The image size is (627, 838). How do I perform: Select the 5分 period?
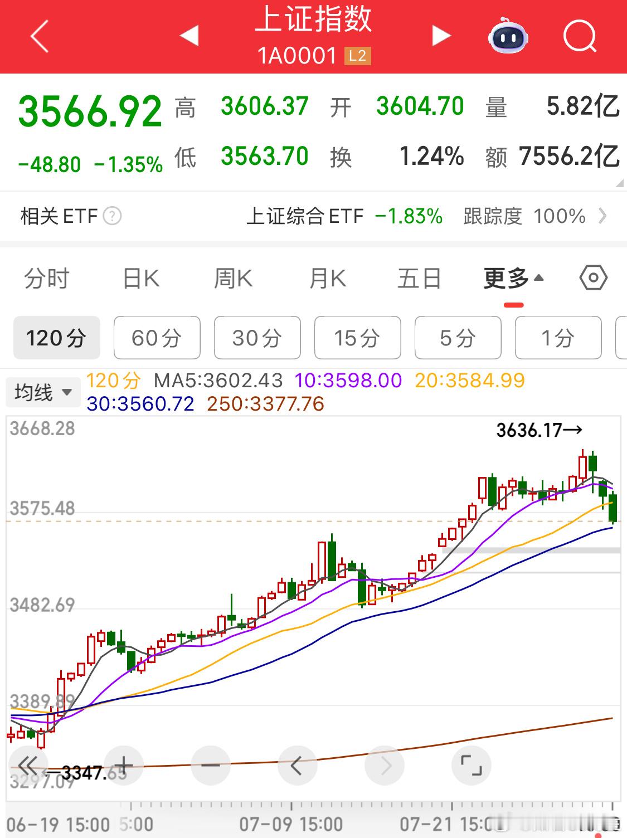[458, 338]
